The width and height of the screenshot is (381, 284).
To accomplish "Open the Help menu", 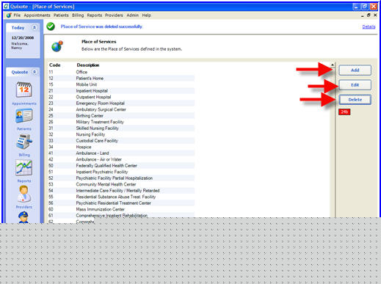I will tap(146, 15).
